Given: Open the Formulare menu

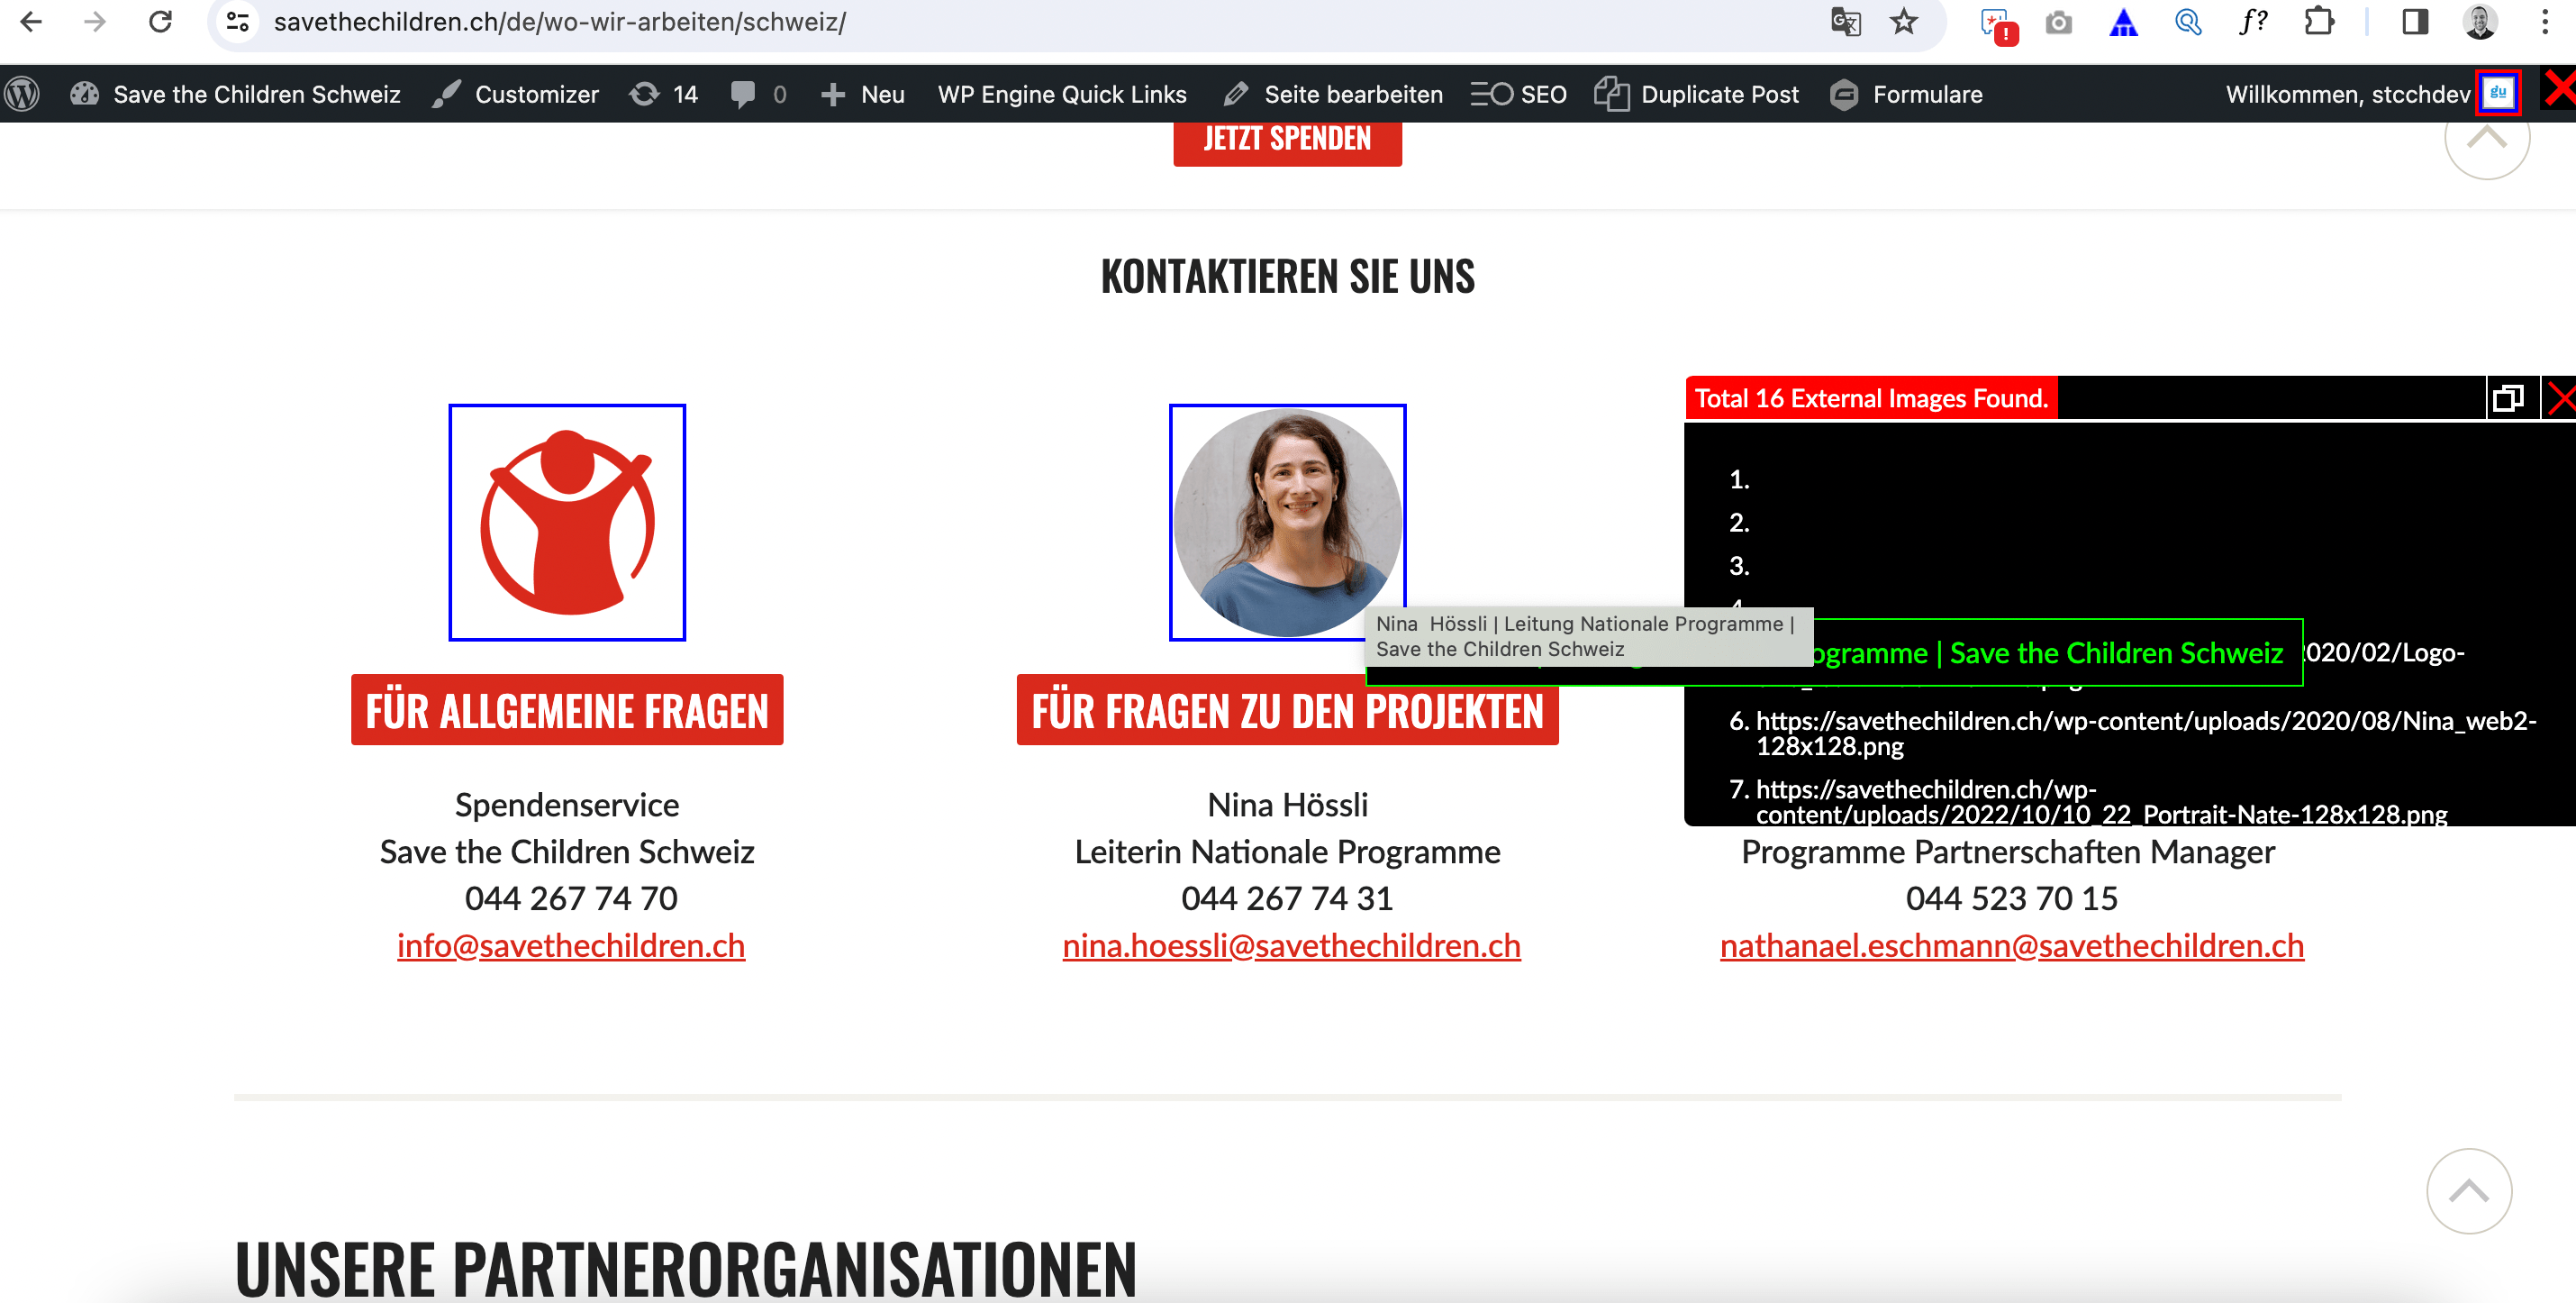Looking at the screenshot, I should click(x=1906, y=94).
